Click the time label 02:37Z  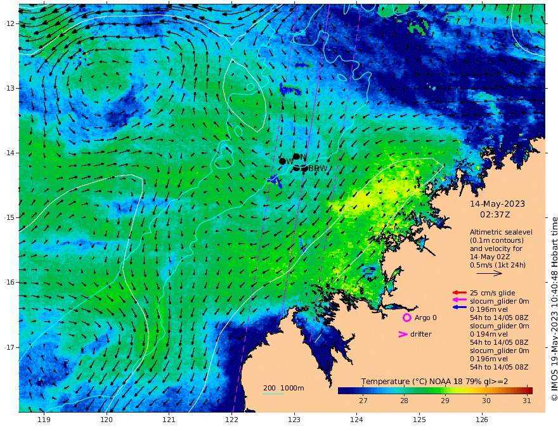[495, 214]
